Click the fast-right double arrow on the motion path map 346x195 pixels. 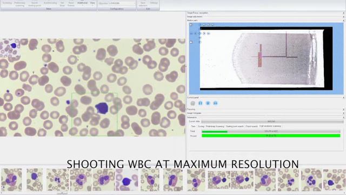[209, 34]
